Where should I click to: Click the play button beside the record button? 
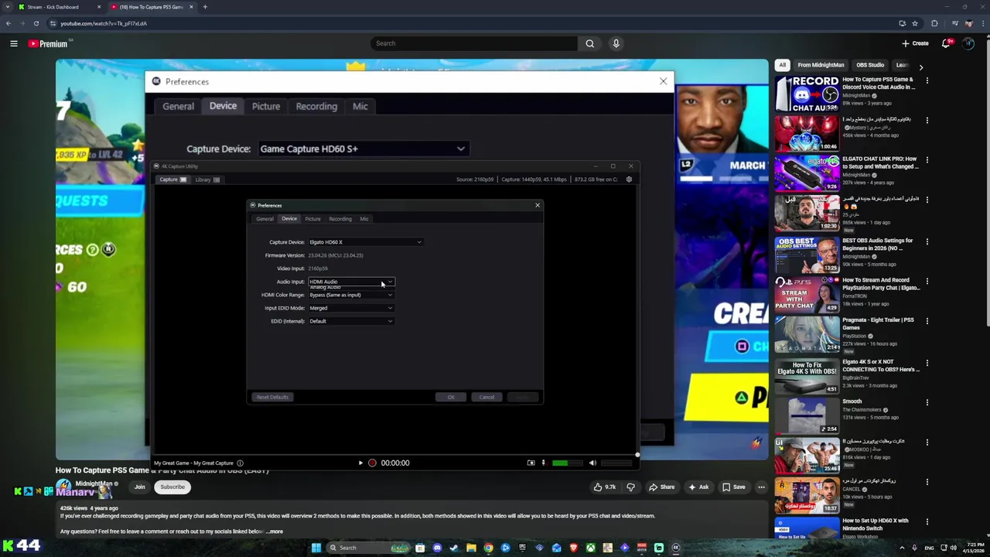pos(360,463)
